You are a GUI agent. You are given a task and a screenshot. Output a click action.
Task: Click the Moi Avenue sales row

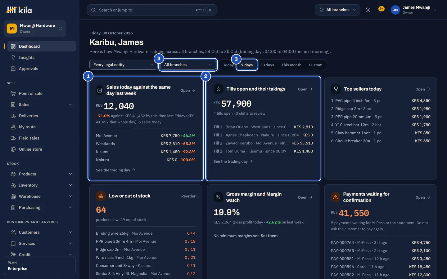pos(146,136)
